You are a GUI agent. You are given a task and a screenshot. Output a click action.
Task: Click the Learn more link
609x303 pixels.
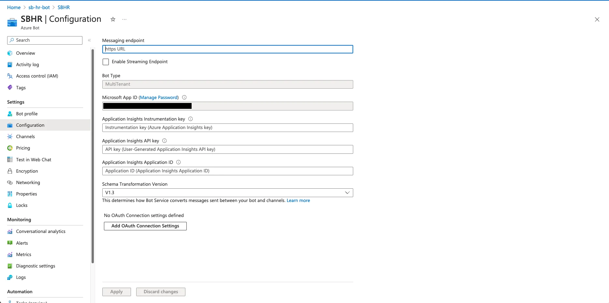(x=298, y=200)
